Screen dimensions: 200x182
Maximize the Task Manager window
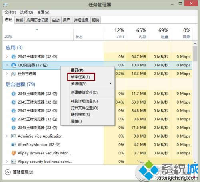180,4
